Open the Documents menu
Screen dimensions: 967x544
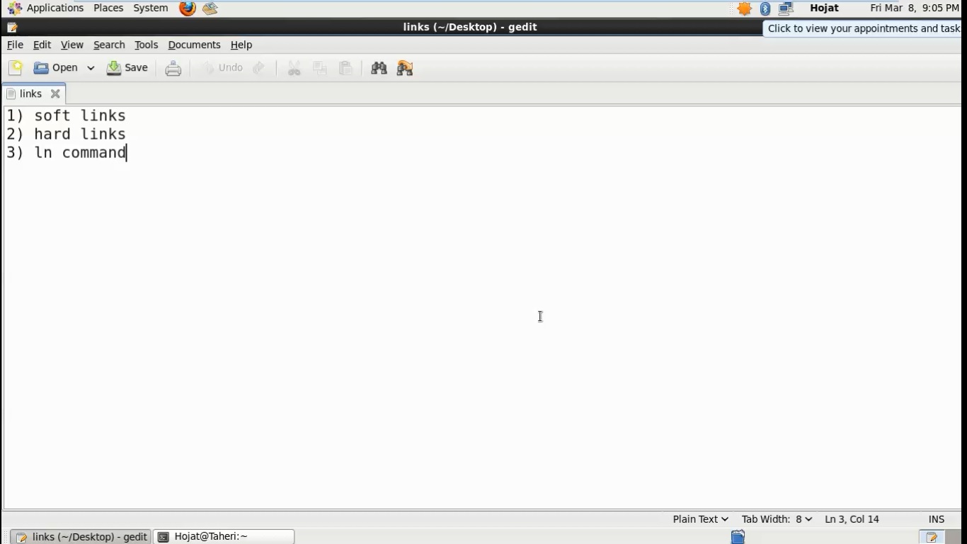[194, 45]
